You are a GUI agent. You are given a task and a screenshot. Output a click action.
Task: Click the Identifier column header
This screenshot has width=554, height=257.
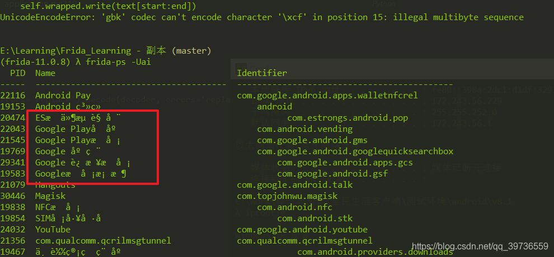point(262,73)
